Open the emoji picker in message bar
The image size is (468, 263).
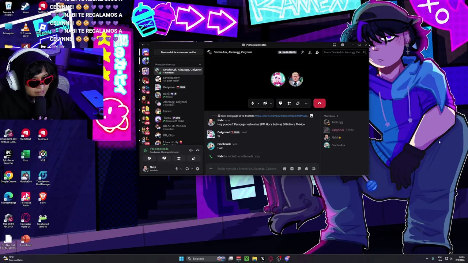(306, 169)
